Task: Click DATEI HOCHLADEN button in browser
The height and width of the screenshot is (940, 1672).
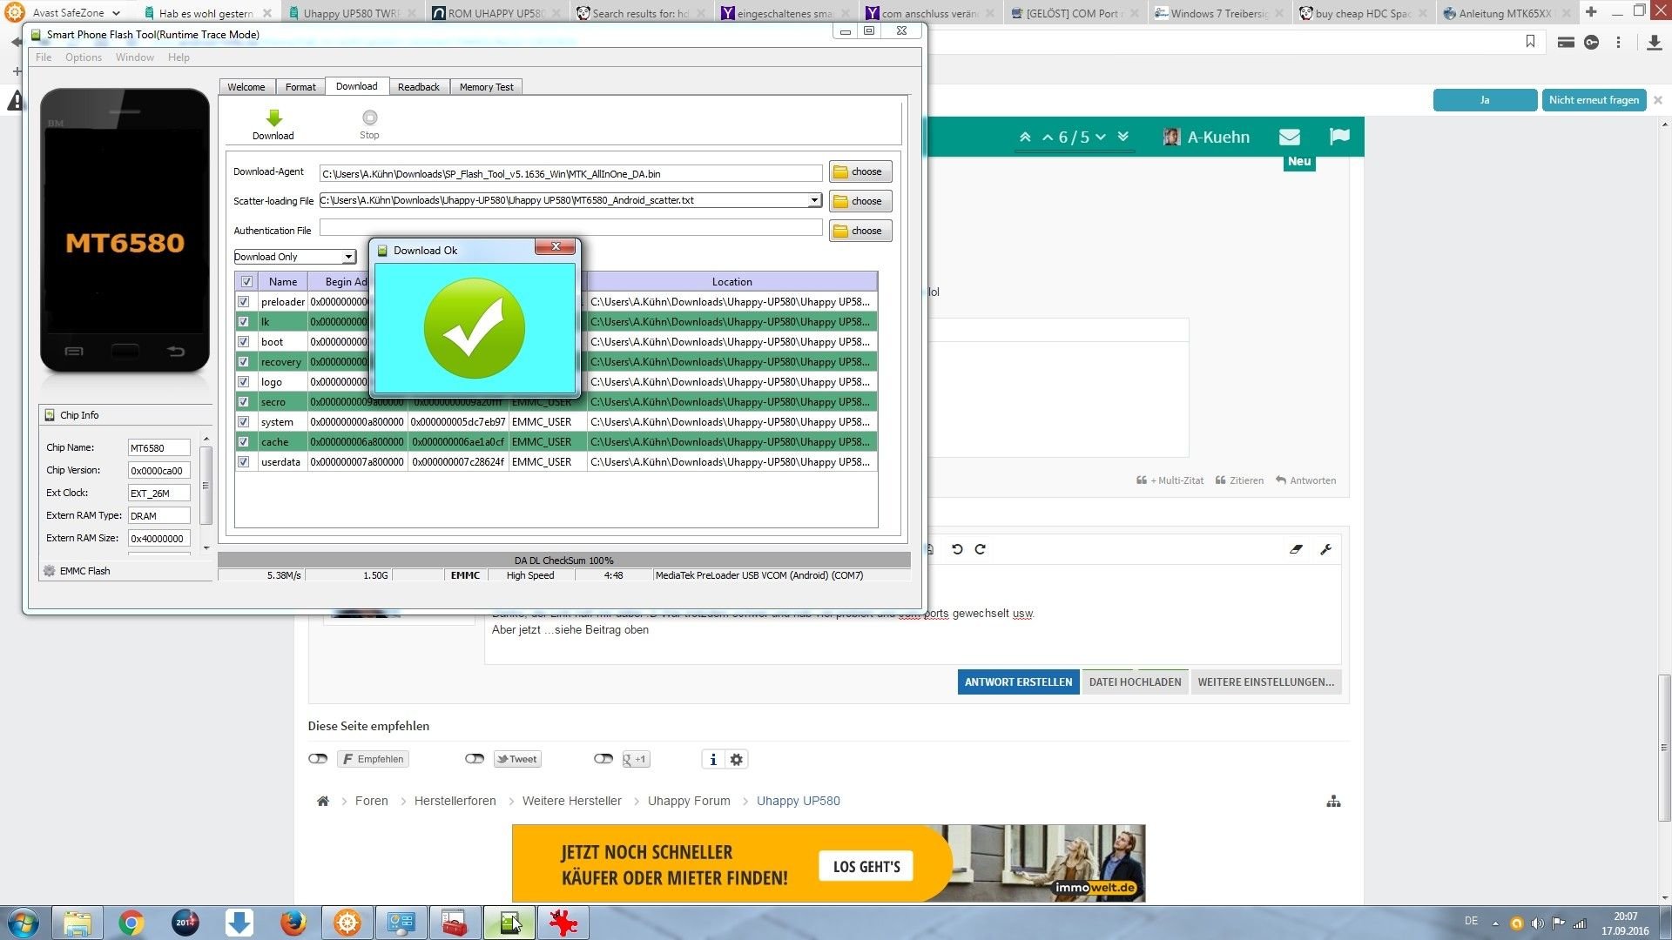Action: 1135,682
